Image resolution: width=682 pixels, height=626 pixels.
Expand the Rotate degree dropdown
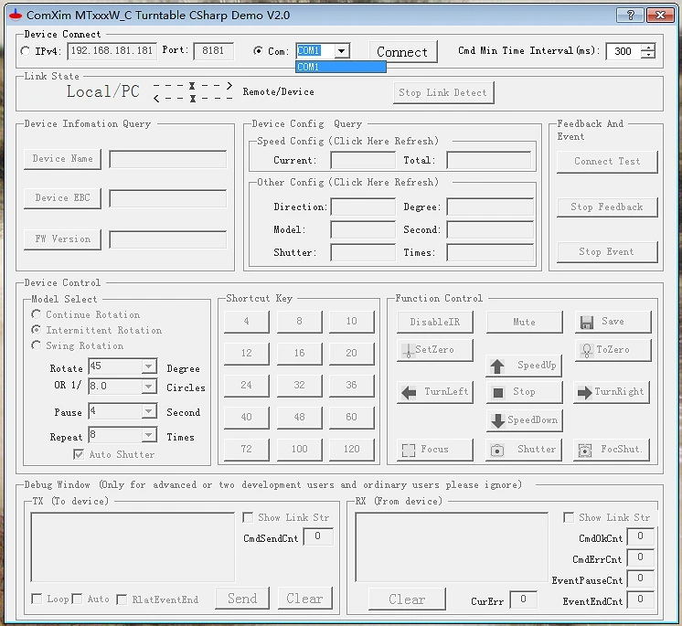tap(149, 366)
